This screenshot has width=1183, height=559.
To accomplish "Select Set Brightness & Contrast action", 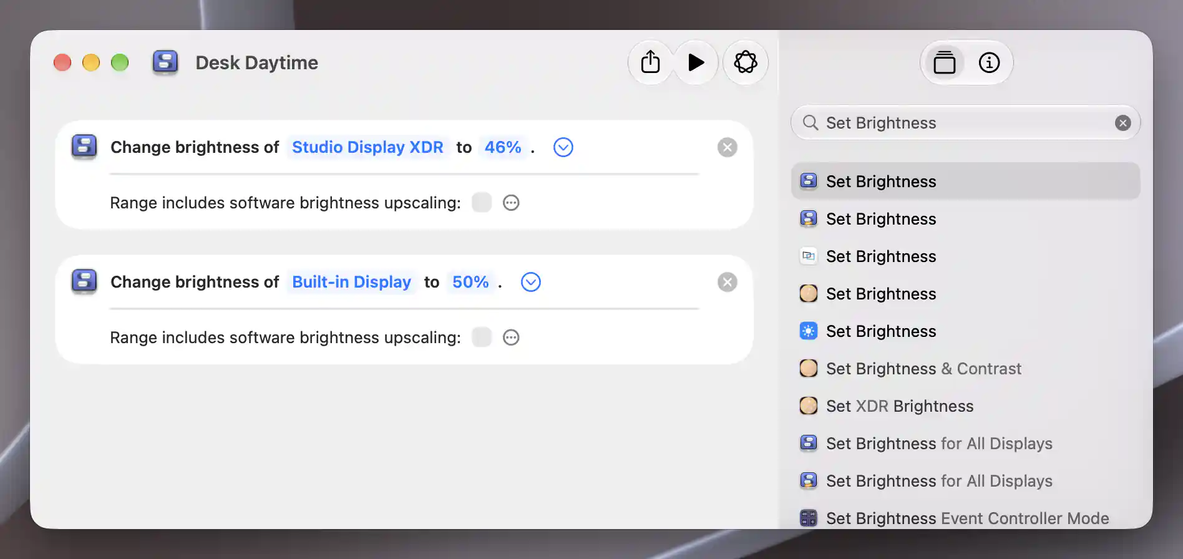I will point(965,369).
